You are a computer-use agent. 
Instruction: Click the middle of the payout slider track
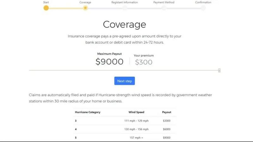click(125, 70)
